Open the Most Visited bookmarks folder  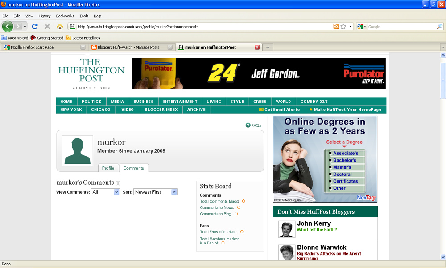click(15, 38)
